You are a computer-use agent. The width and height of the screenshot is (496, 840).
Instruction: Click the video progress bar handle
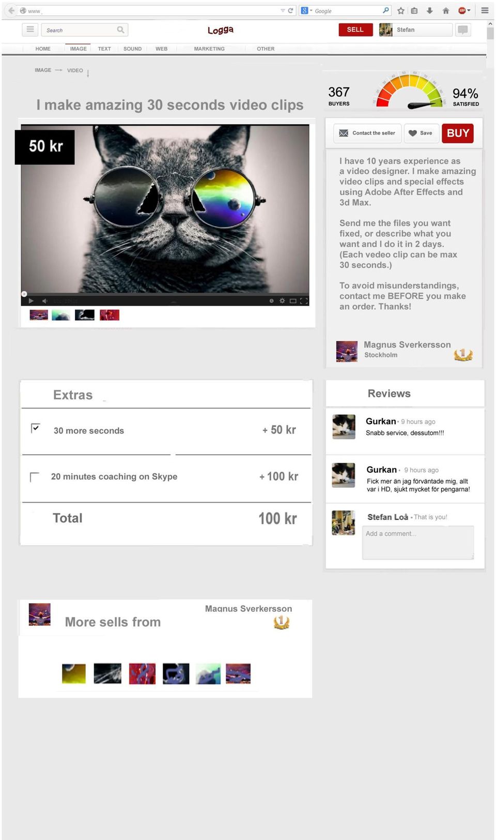pos(24,294)
